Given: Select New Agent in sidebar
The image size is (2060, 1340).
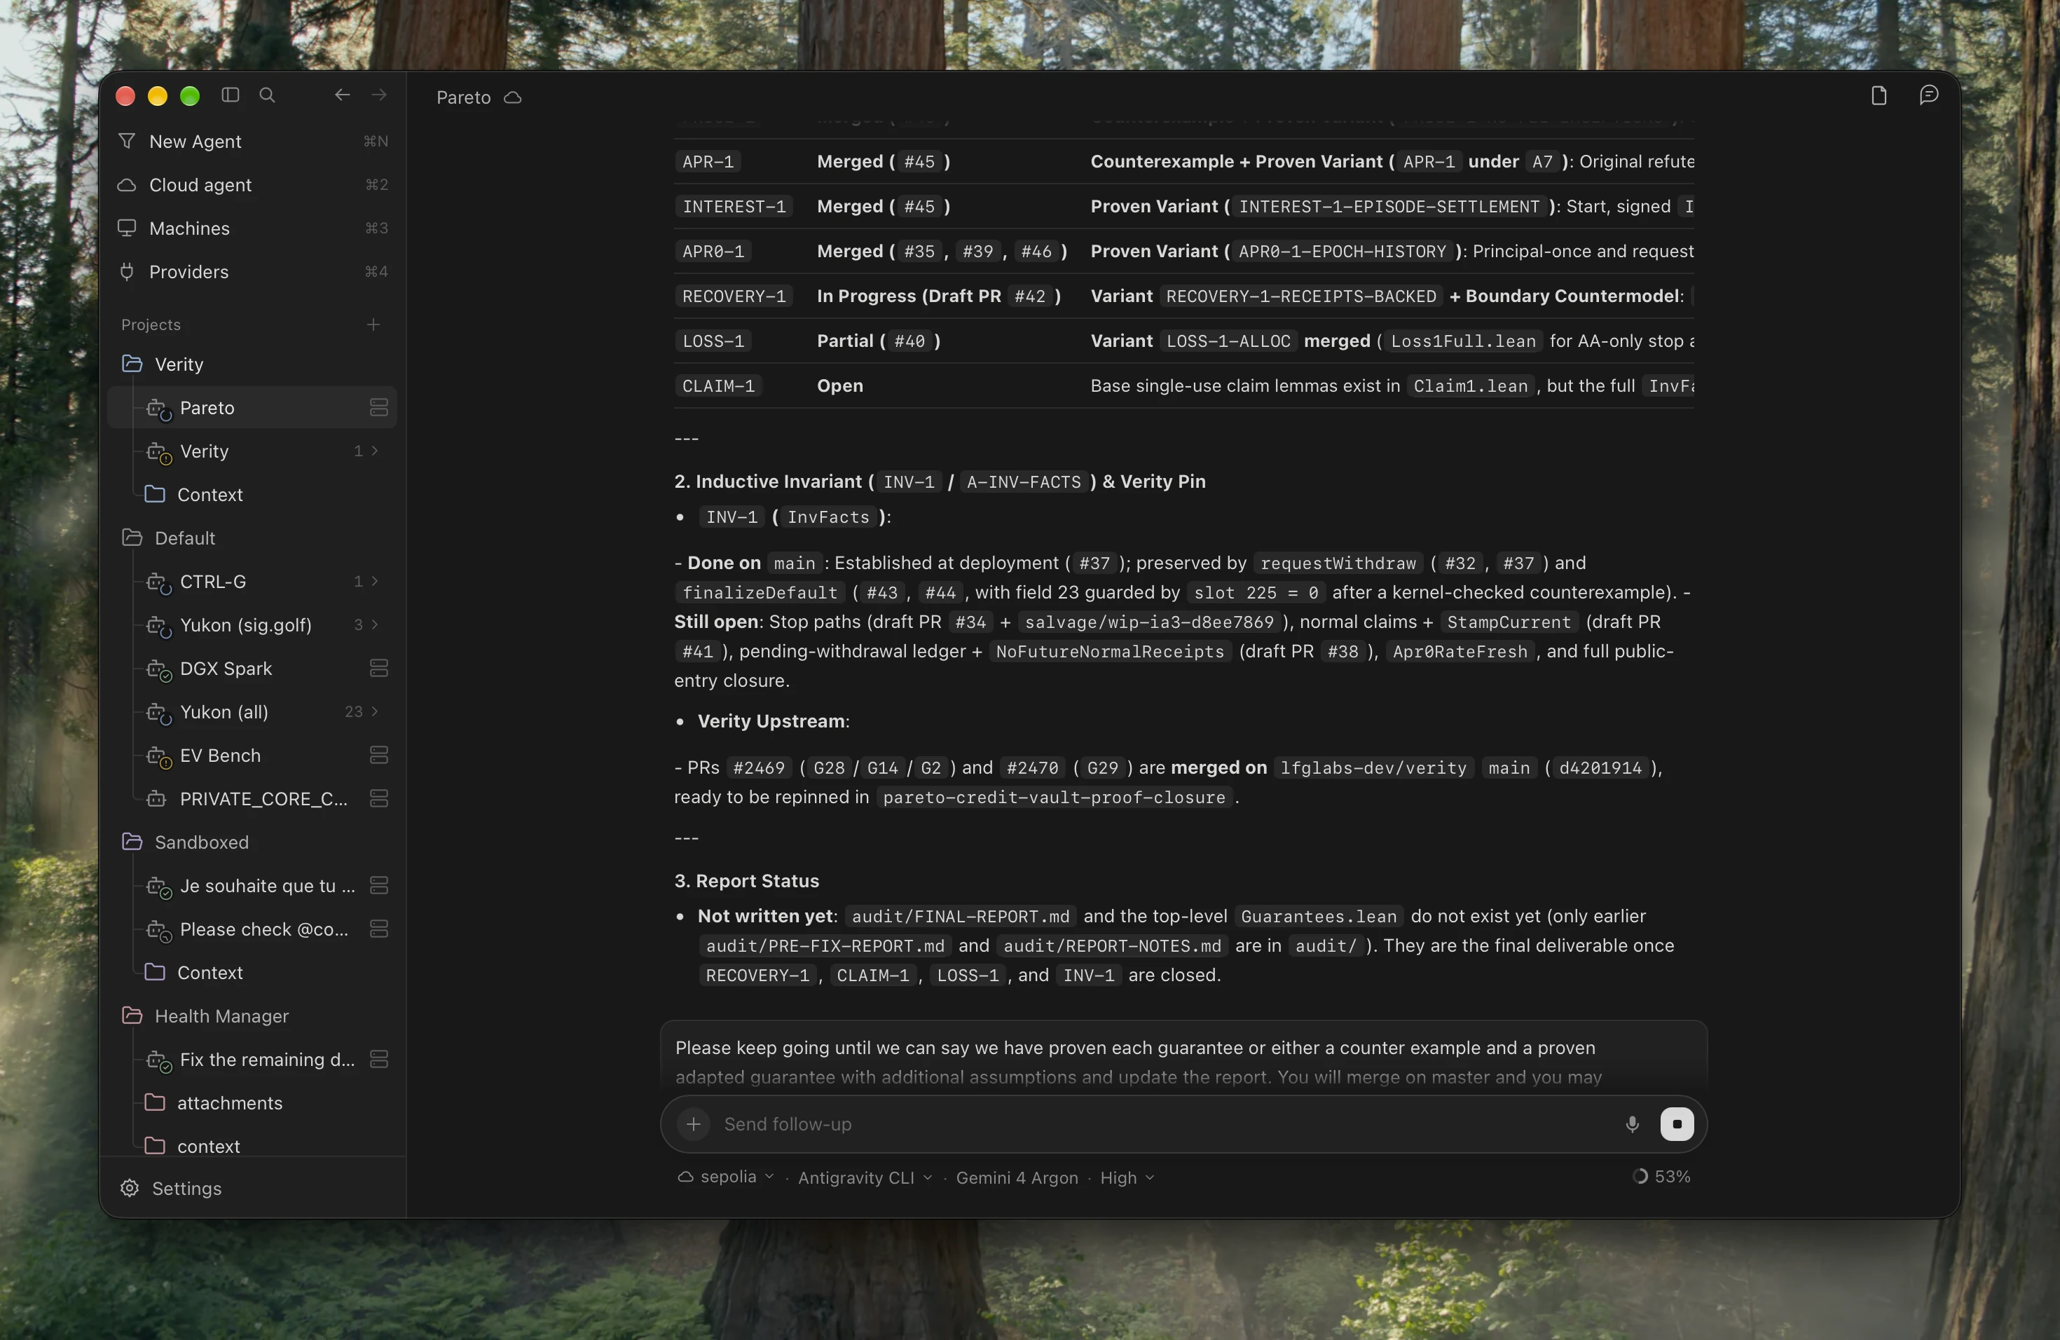Looking at the screenshot, I should pos(253,141).
